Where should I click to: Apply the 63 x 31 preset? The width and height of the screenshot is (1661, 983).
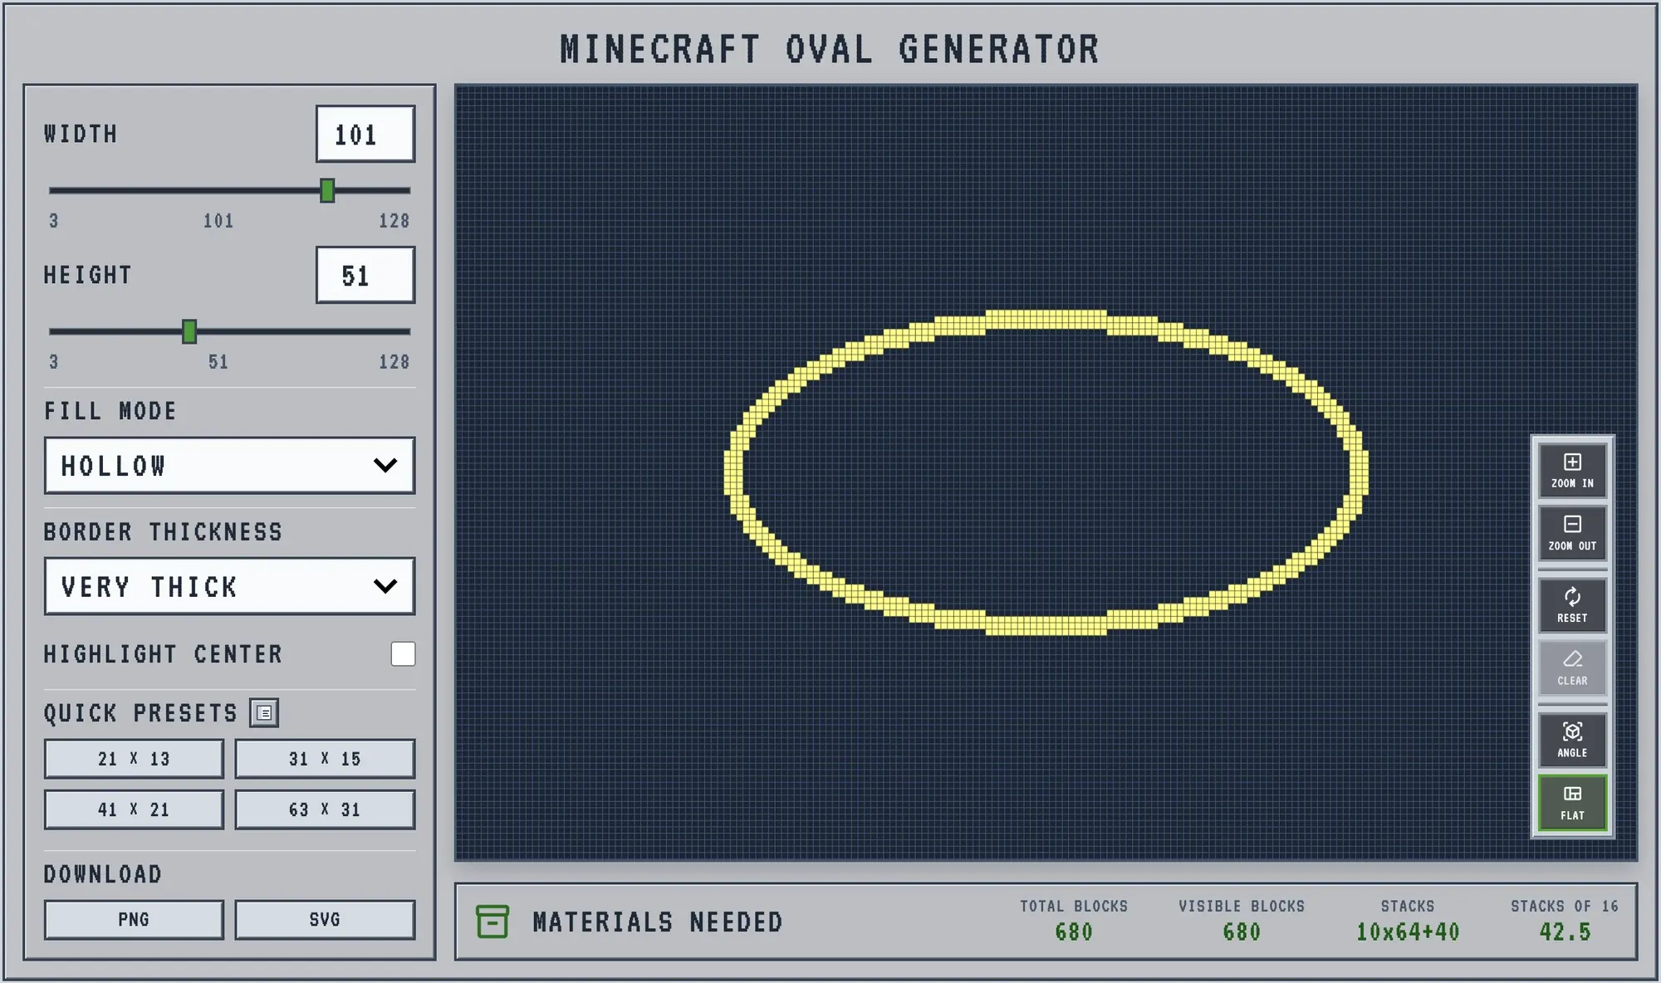325,809
